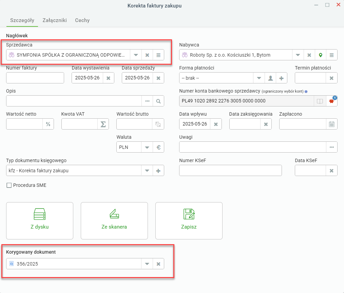The width and height of the screenshot is (344, 293).
Task: Clear the Korygowany dokument selection
Action: 158,264
